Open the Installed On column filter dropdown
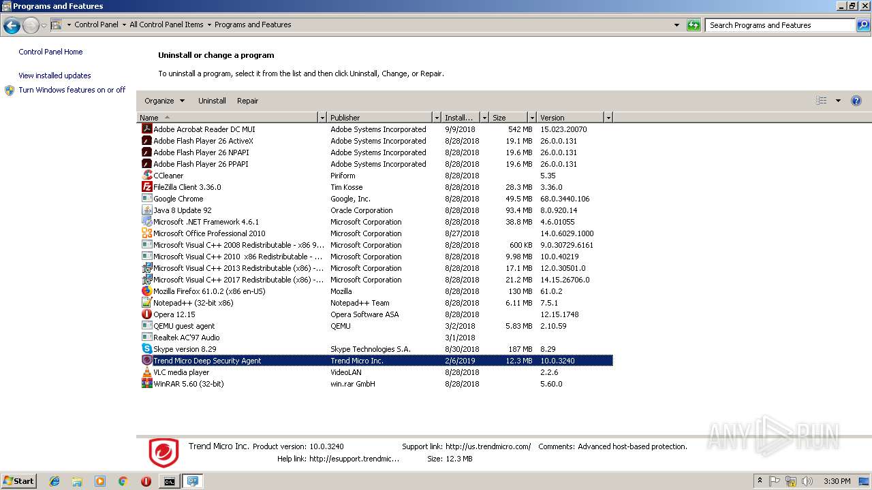The width and height of the screenshot is (872, 490). pos(484,118)
